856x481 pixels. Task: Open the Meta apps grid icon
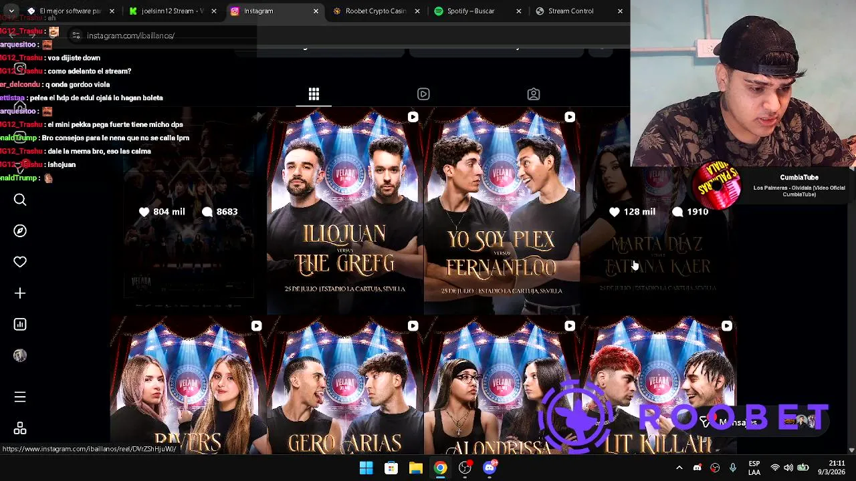20,428
